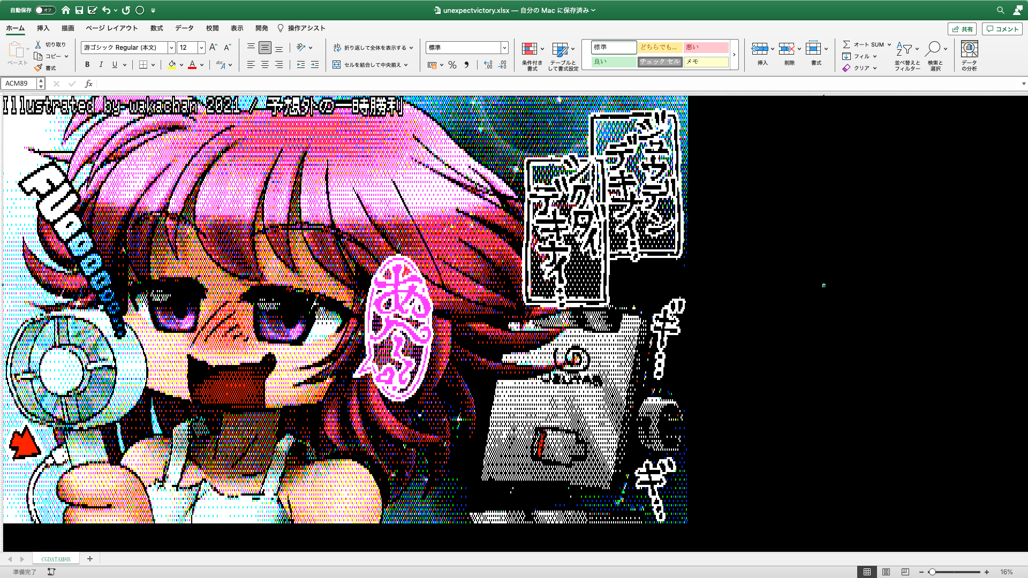1028x578 pixels.
Task: Open the データ tab
Action: coord(184,28)
